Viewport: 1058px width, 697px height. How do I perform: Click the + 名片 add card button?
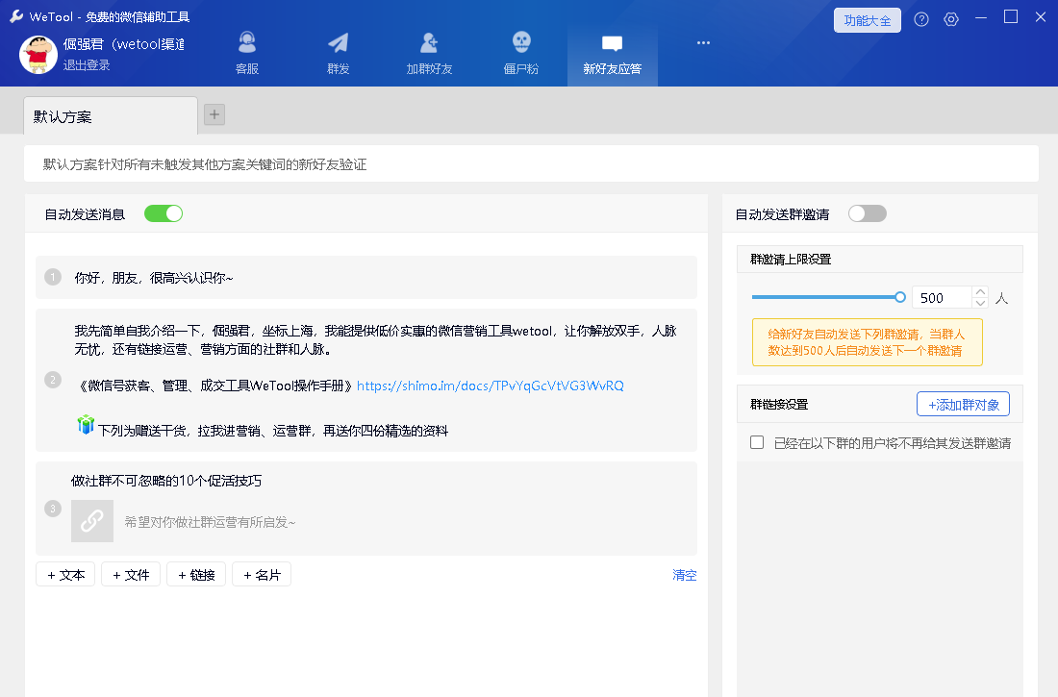(x=262, y=574)
